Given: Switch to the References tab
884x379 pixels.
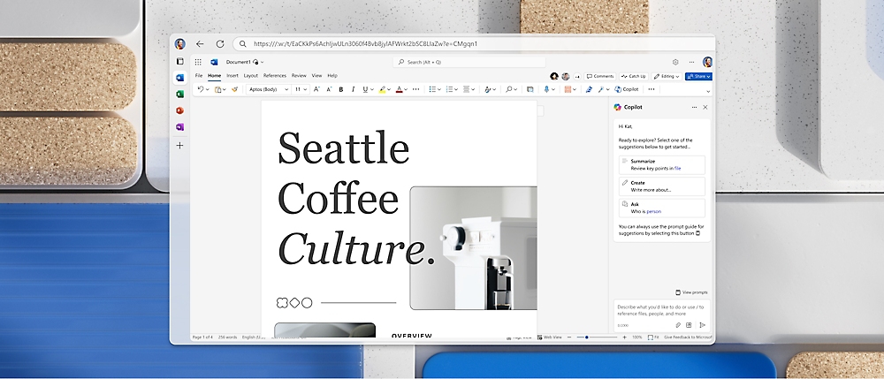Looking at the screenshot, I should coord(274,76).
